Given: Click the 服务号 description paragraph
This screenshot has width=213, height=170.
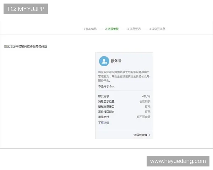Looking at the screenshot, I should pos(124,76).
